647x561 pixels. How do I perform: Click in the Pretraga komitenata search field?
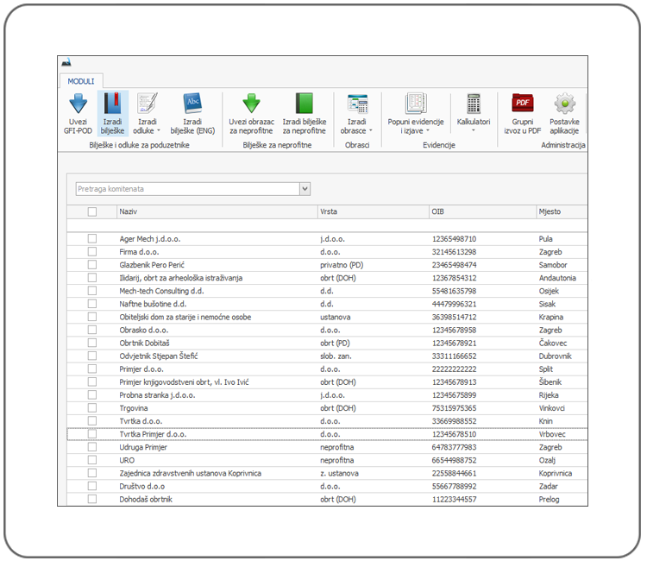185,188
